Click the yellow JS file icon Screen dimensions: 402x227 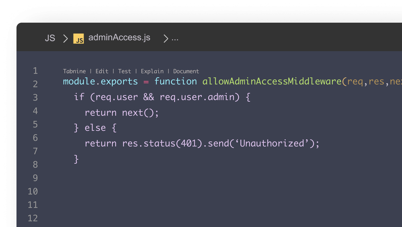[x=78, y=39]
